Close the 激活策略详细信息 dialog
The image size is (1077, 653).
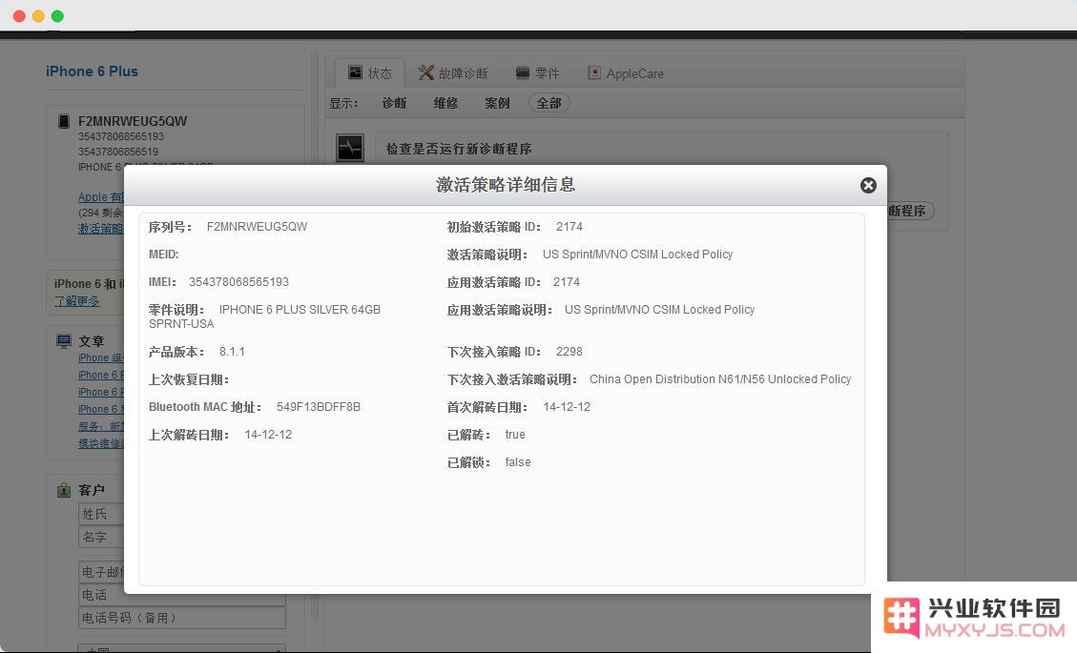(868, 185)
